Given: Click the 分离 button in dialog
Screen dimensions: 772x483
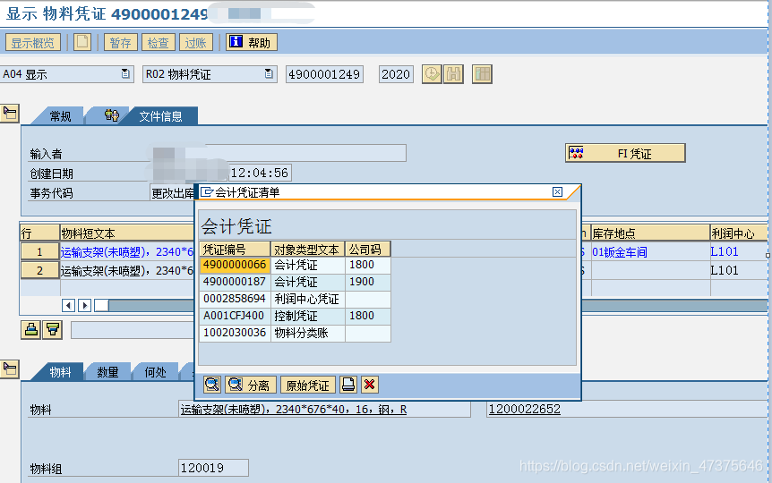Looking at the screenshot, I should click(251, 385).
